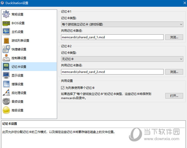Click the DuckStation title bar gear icon

pos(3,3)
